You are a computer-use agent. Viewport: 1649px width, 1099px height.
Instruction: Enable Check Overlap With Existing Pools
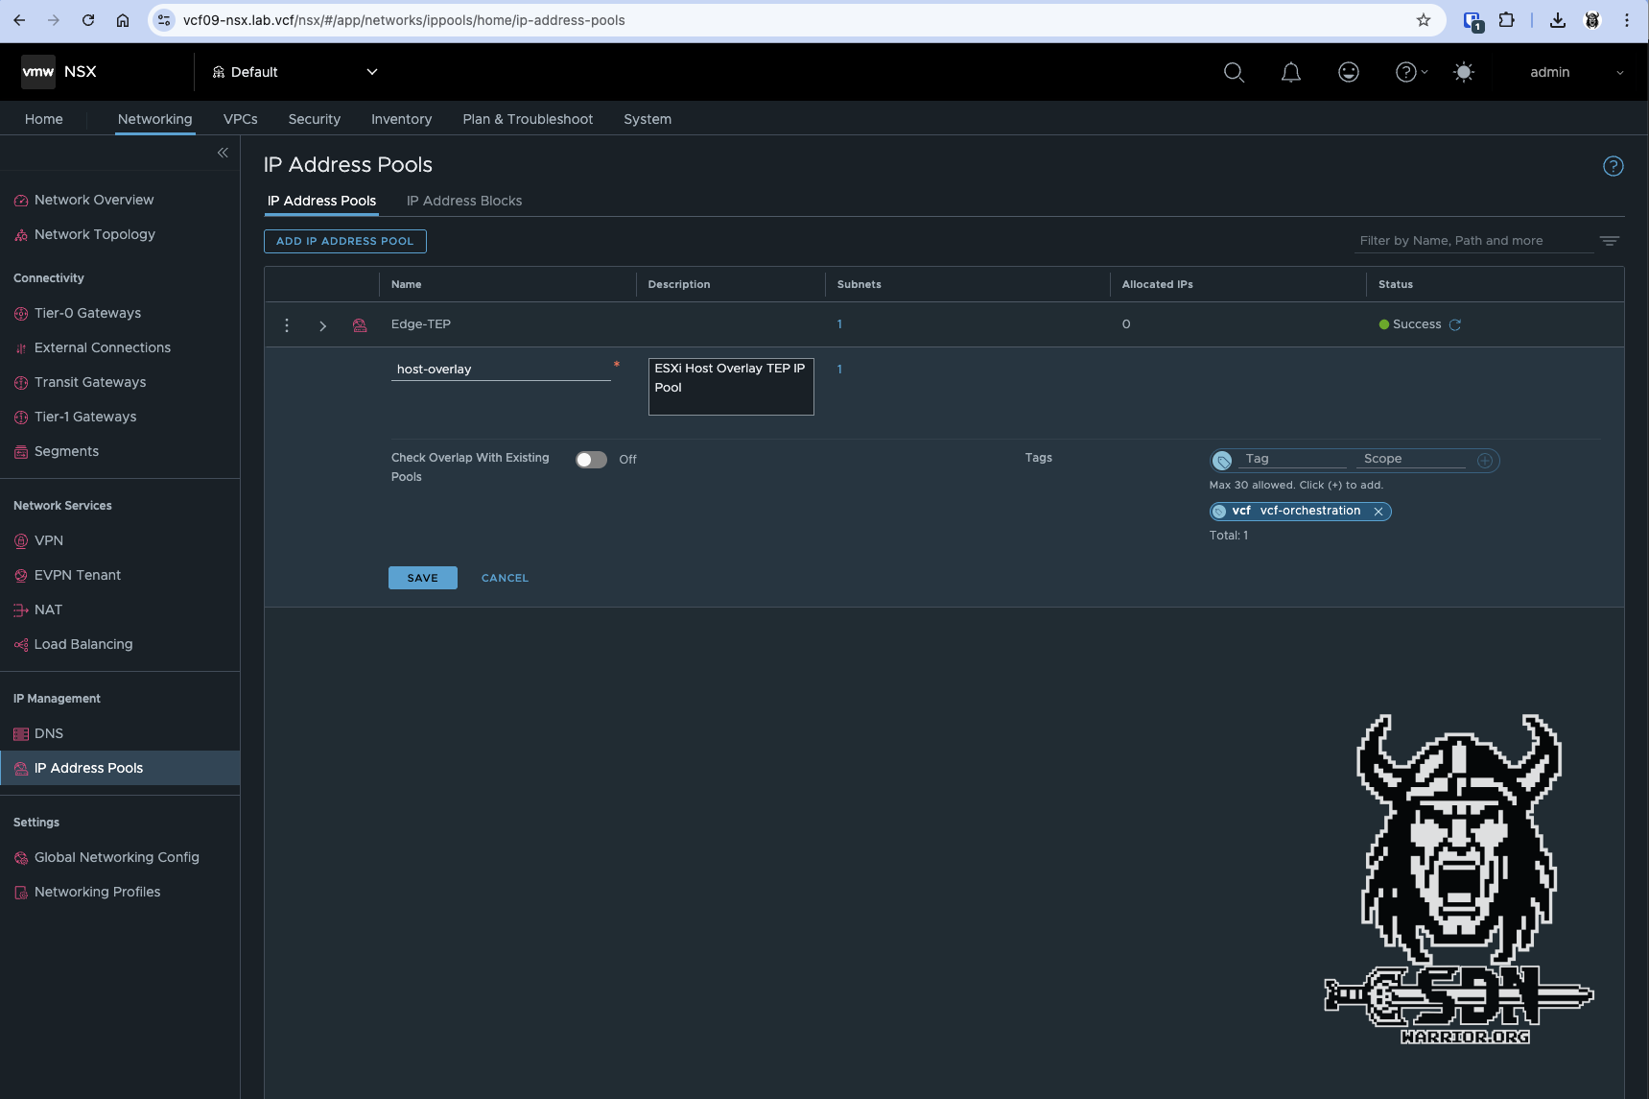pos(590,460)
